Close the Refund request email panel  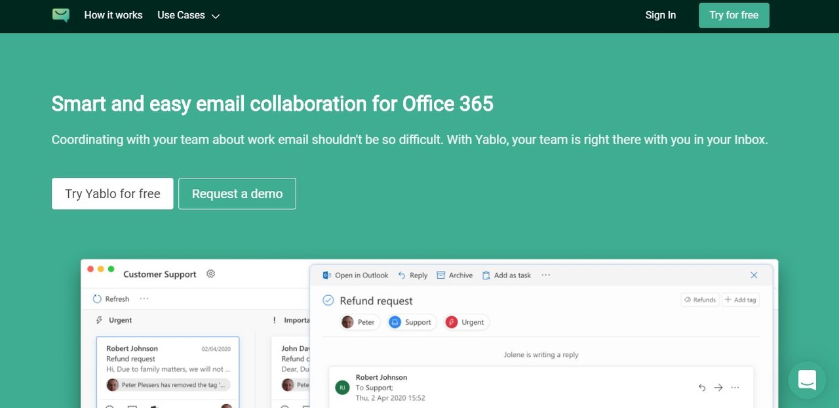point(754,275)
